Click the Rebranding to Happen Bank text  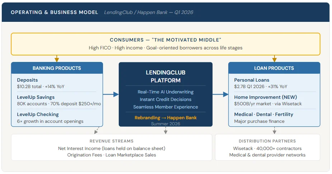tap(165, 117)
